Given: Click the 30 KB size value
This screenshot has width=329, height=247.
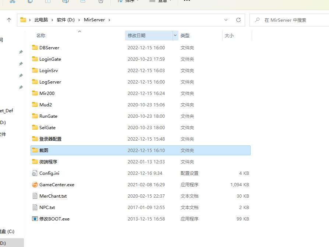Looking at the screenshot, I should coord(243,196).
